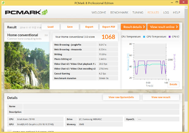Click the result date 2014-11-17 text
The height and width of the screenshot is (133, 189).
pos(30,27)
